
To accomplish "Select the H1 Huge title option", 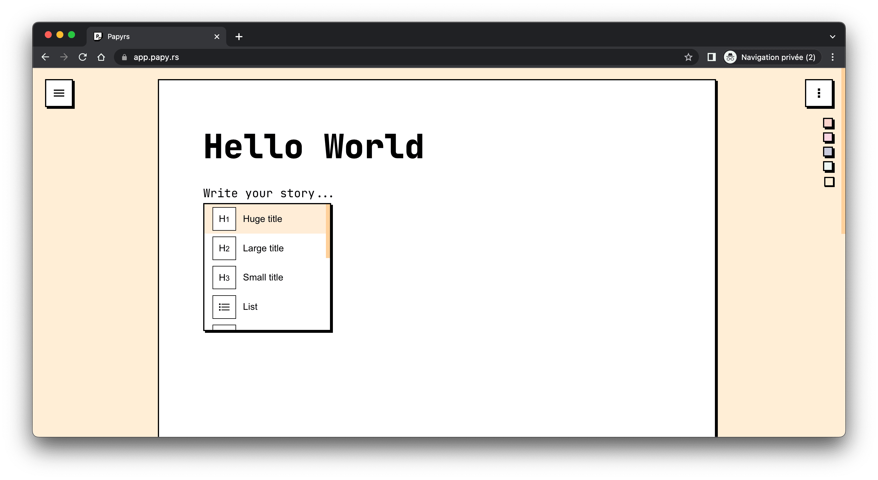I will click(265, 219).
